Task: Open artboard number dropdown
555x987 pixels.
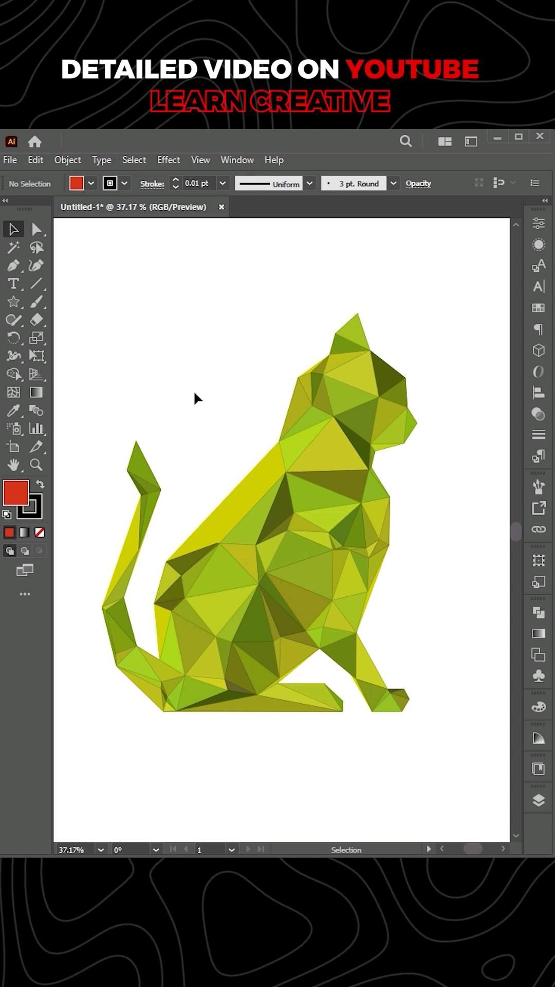Action: pyautogui.click(x=231, y=850)
